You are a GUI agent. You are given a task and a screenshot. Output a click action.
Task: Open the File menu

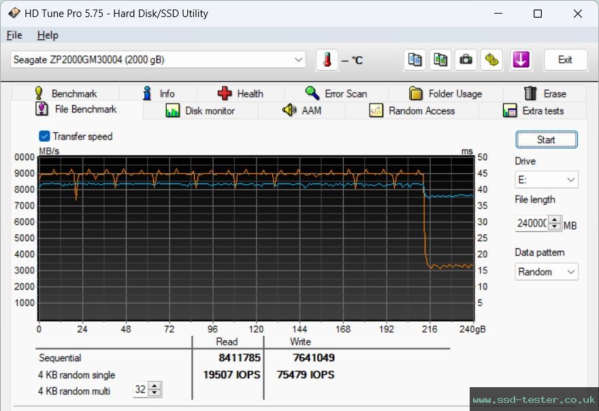coord(14,35)
